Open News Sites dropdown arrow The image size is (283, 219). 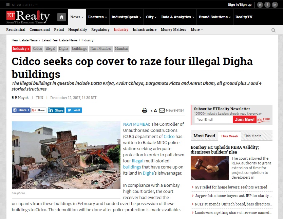click(x=36, y=4)
